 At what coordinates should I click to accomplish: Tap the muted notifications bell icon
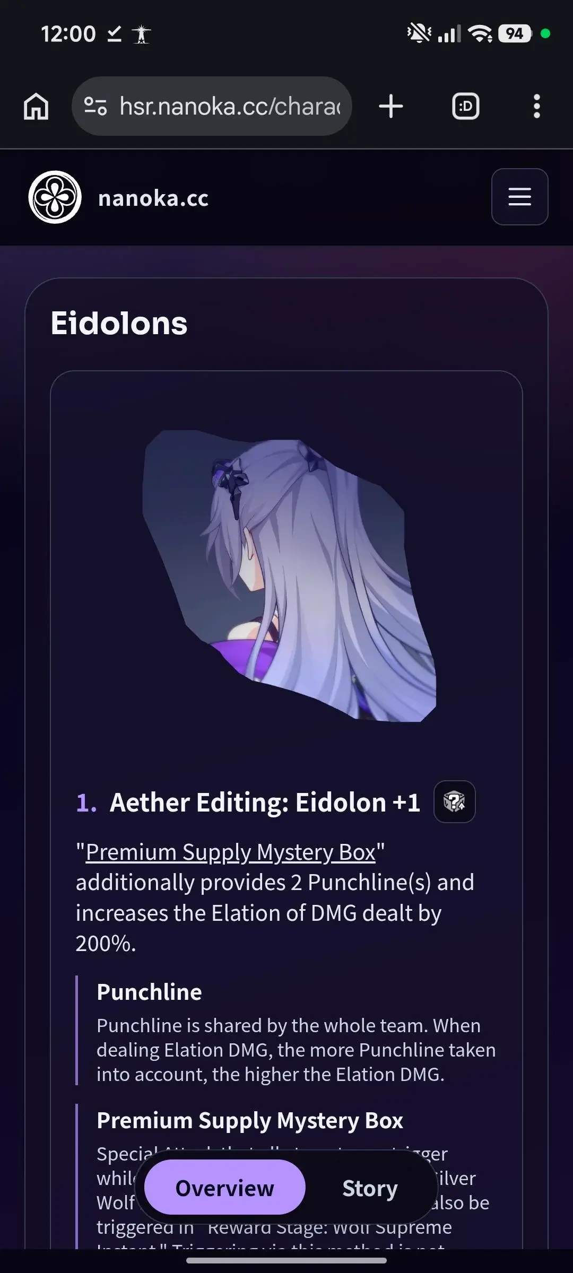point(419,33)
